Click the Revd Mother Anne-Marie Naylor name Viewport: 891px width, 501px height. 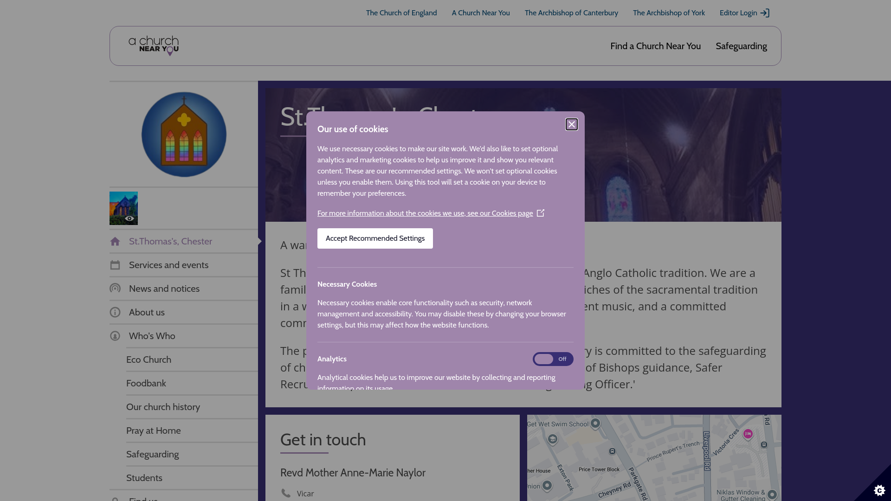[x=353, y=473]
